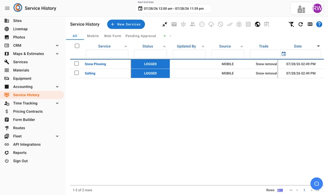Open the company building icon
Viewport: 328px width, 195px height.
pos(301,9)
